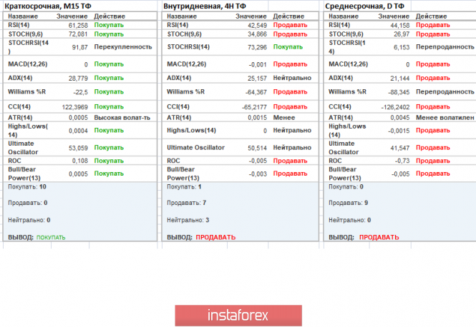Click red 'ПРОДАВАТЬ' conclusion in D table
This screenshot has width=476, height=327.
point(379,237)
